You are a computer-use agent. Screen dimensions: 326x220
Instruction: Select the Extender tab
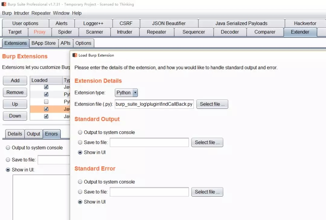pos(300,32)
